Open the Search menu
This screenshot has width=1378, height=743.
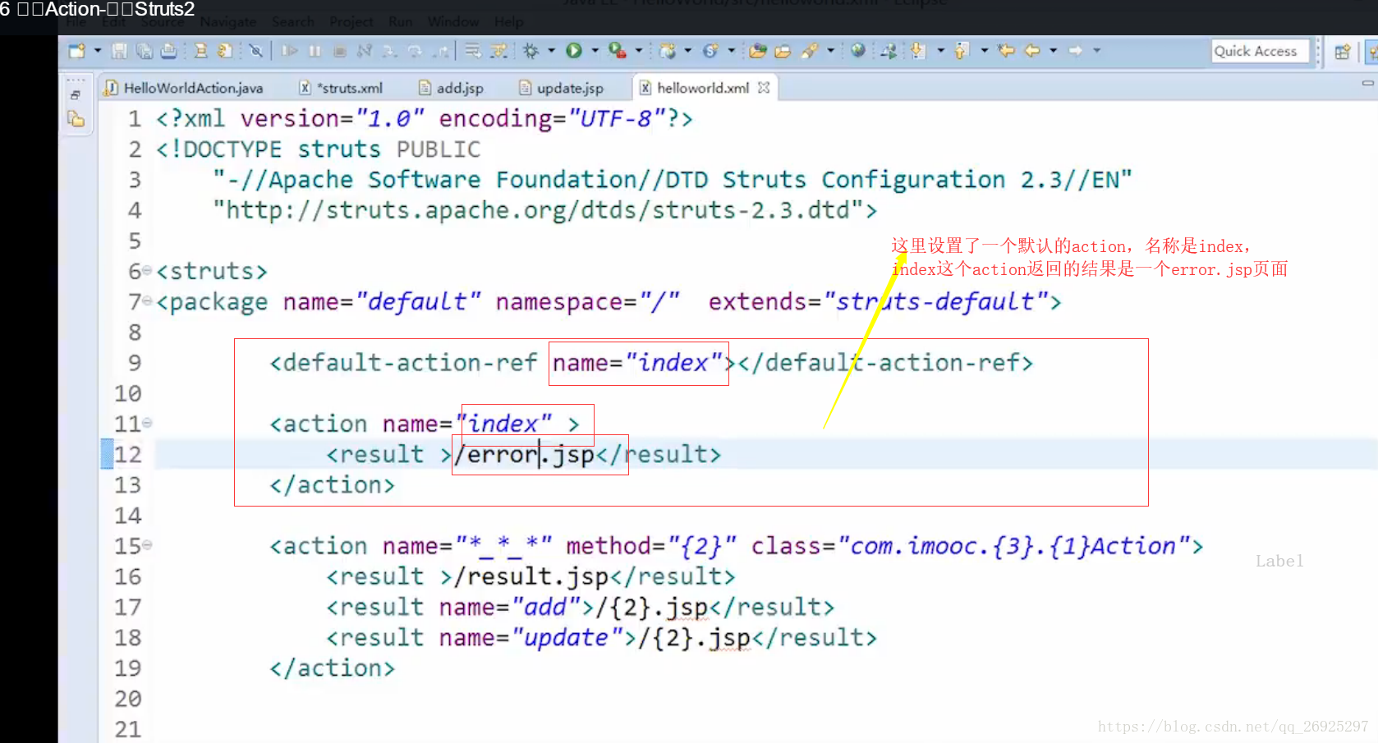click(x=292, y=22)
